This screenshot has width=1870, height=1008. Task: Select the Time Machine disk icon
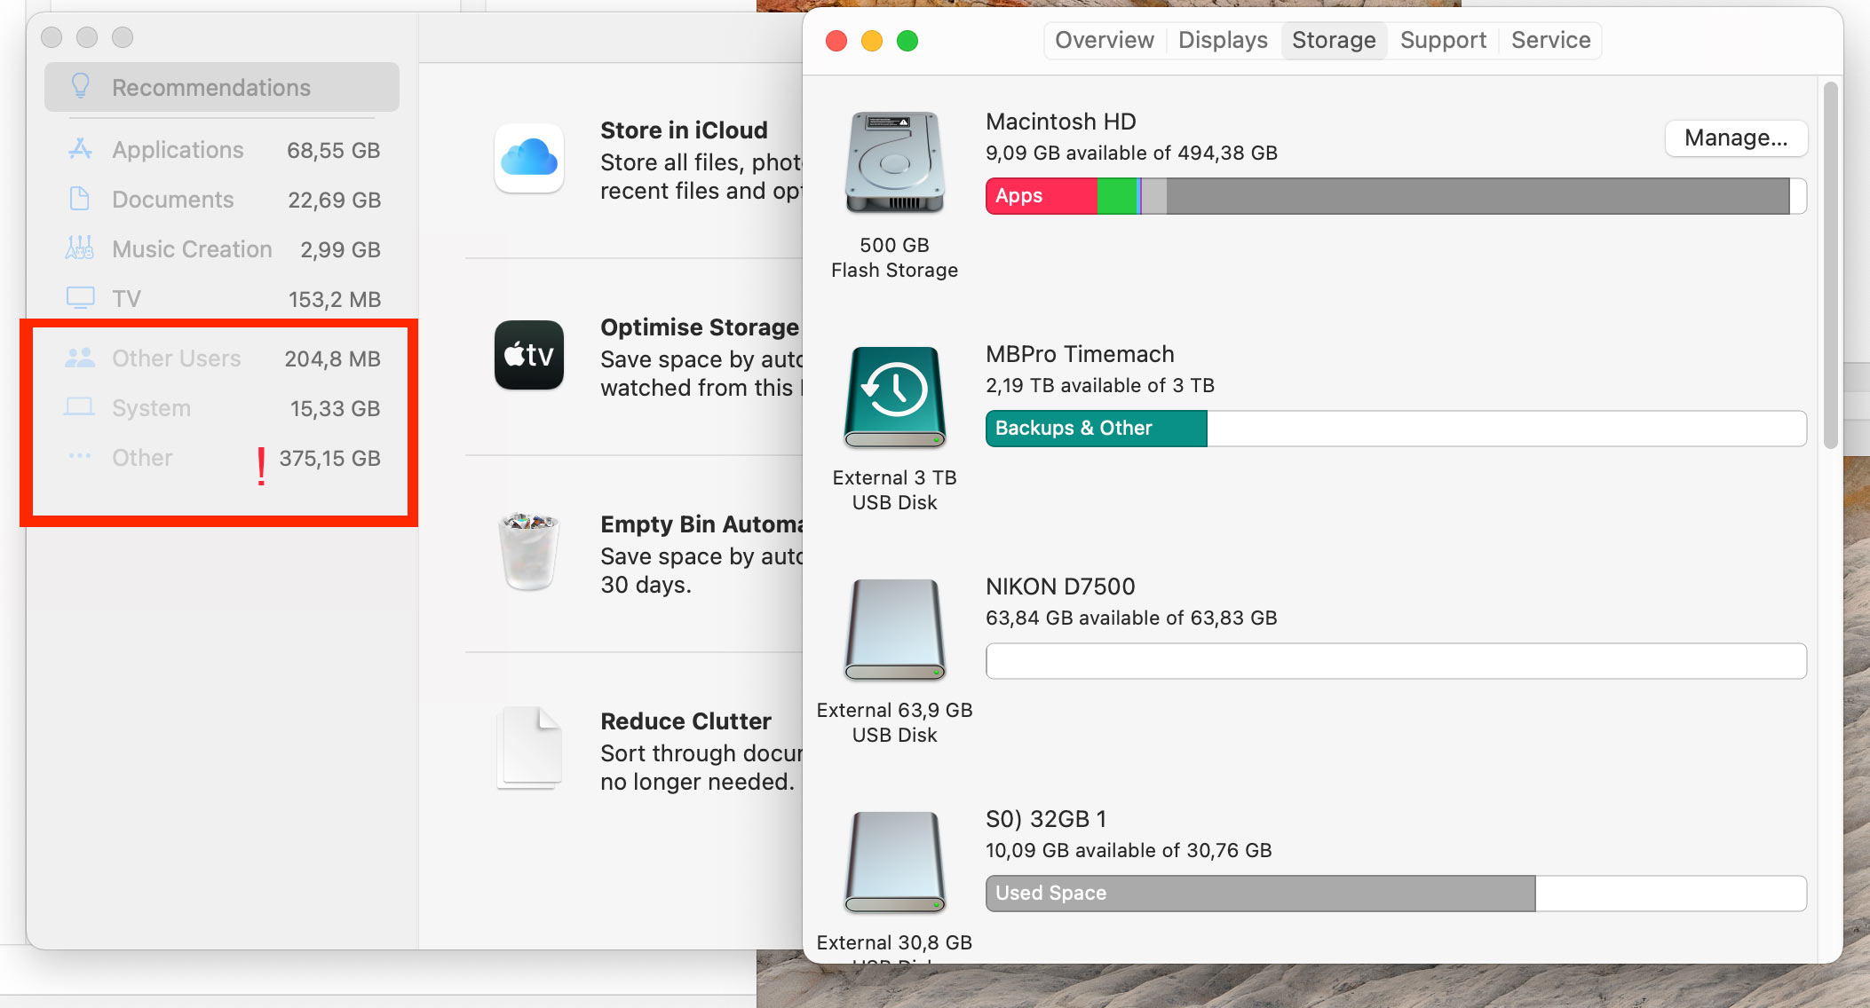click(894, 397)
